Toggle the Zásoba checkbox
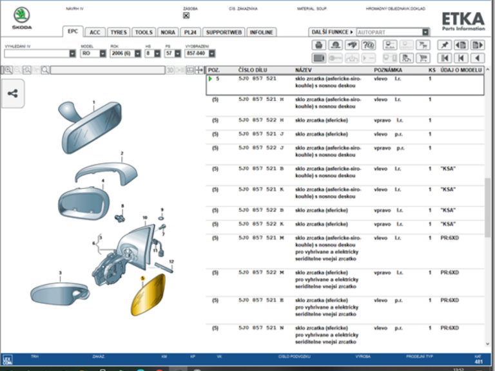The width and height of the screenshot is (495, 371). [186, 15]
